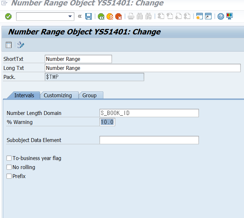Exit using the yellow Exit icon
Viewport: 244px width, 218px height.
(110, 16)
